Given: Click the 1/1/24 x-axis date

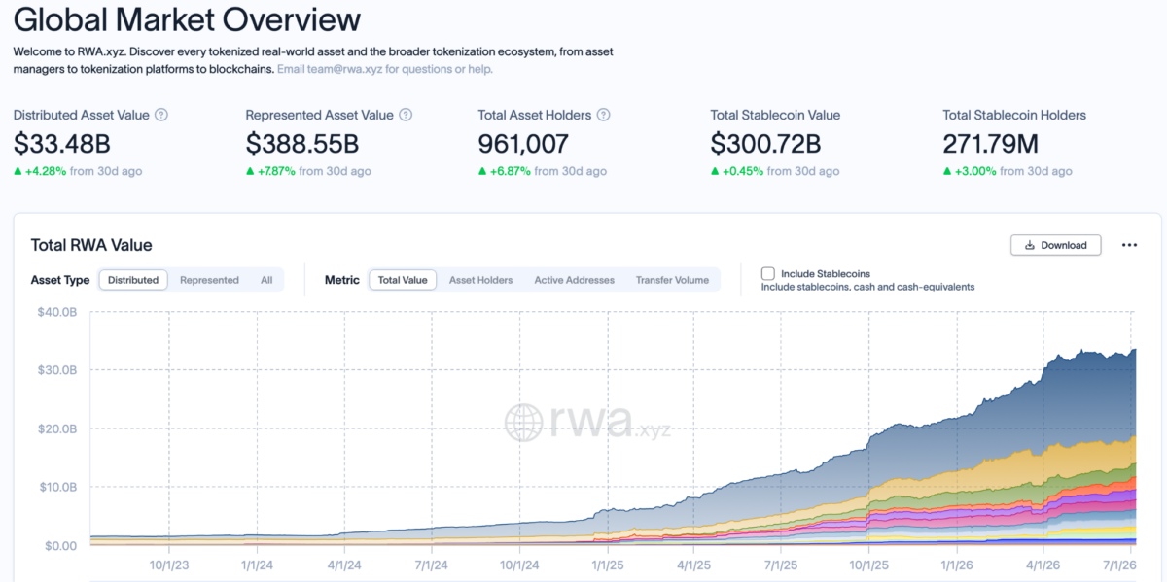Looking at the screenshot, I should (x=257, y=564).
